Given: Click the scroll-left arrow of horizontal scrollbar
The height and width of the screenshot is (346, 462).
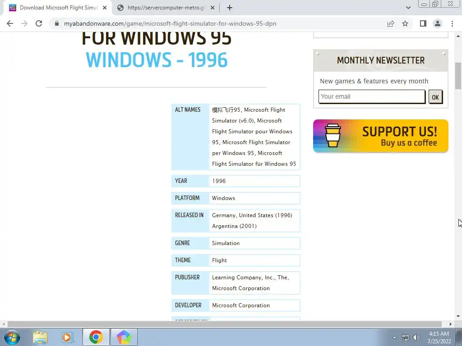Looking at the screenshot, I should tap(3, 324).
